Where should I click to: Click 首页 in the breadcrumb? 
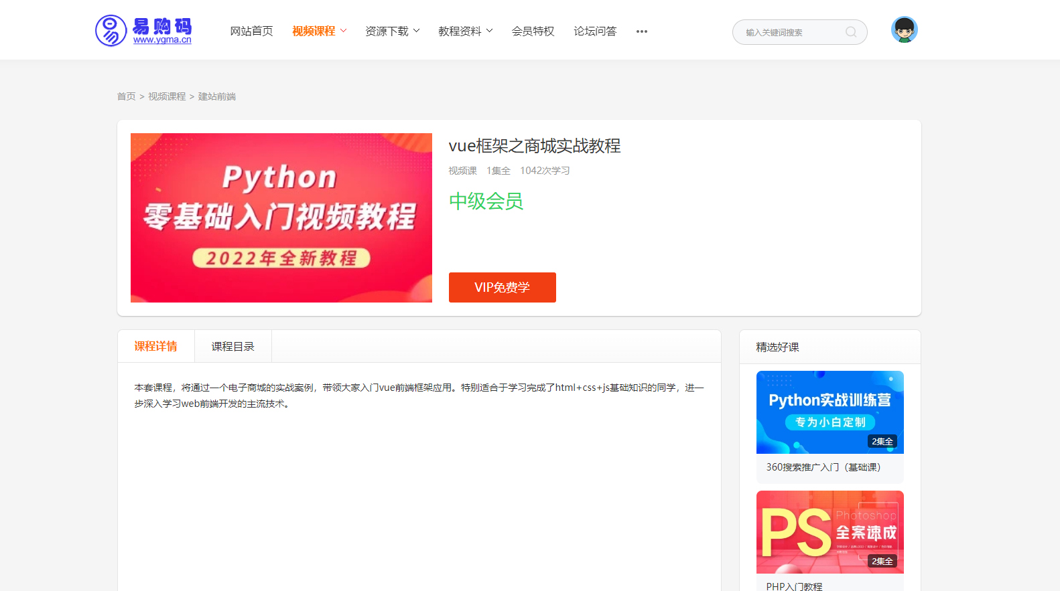click(126, 96)
